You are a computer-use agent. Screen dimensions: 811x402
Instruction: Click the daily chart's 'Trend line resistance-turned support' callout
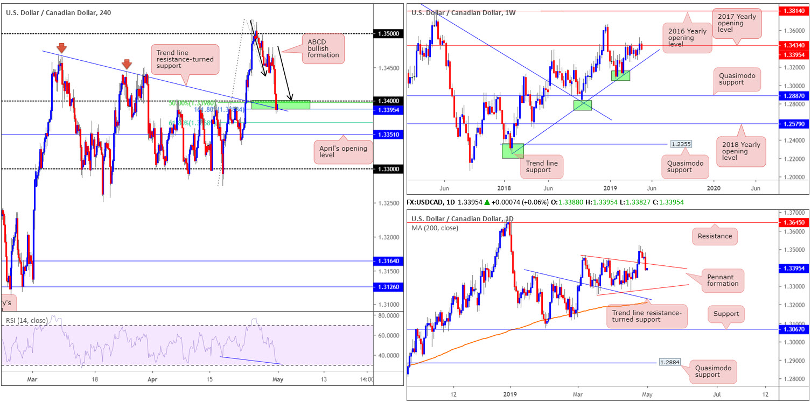coord(647,316)
